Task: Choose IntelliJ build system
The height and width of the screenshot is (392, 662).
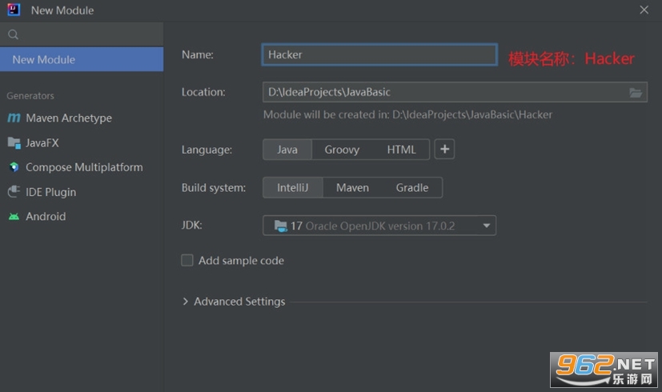Action: tap(293, 187)
